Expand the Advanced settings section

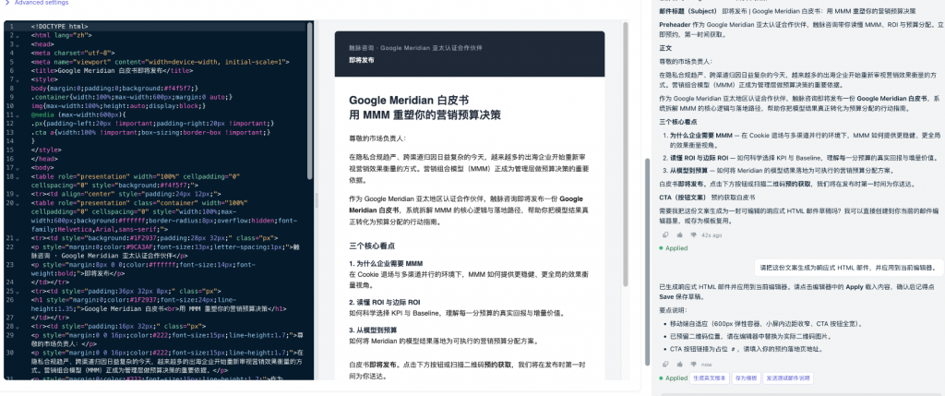[36, 3]
